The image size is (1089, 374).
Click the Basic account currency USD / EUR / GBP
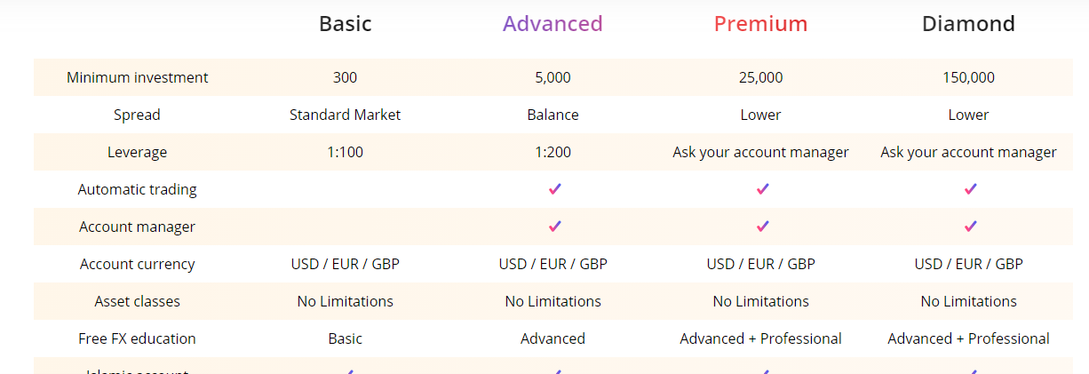click(346, 264)
